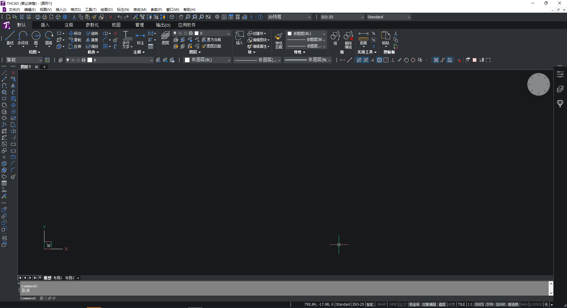Toggle SNAP mode in status bar
Viewport: 567px width, 308px height.
click(x=381, y=304)
